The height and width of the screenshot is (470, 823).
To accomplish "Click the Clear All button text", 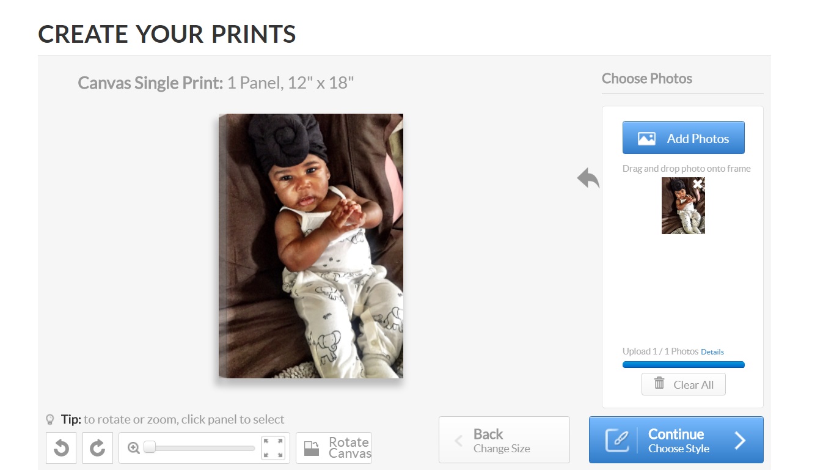I will click(693, 384).
